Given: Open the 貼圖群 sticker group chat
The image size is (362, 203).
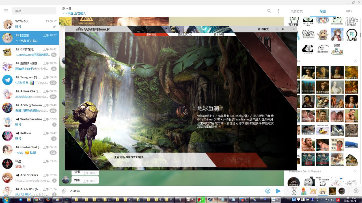Looking at the screenshot, I should click(29, 66).
